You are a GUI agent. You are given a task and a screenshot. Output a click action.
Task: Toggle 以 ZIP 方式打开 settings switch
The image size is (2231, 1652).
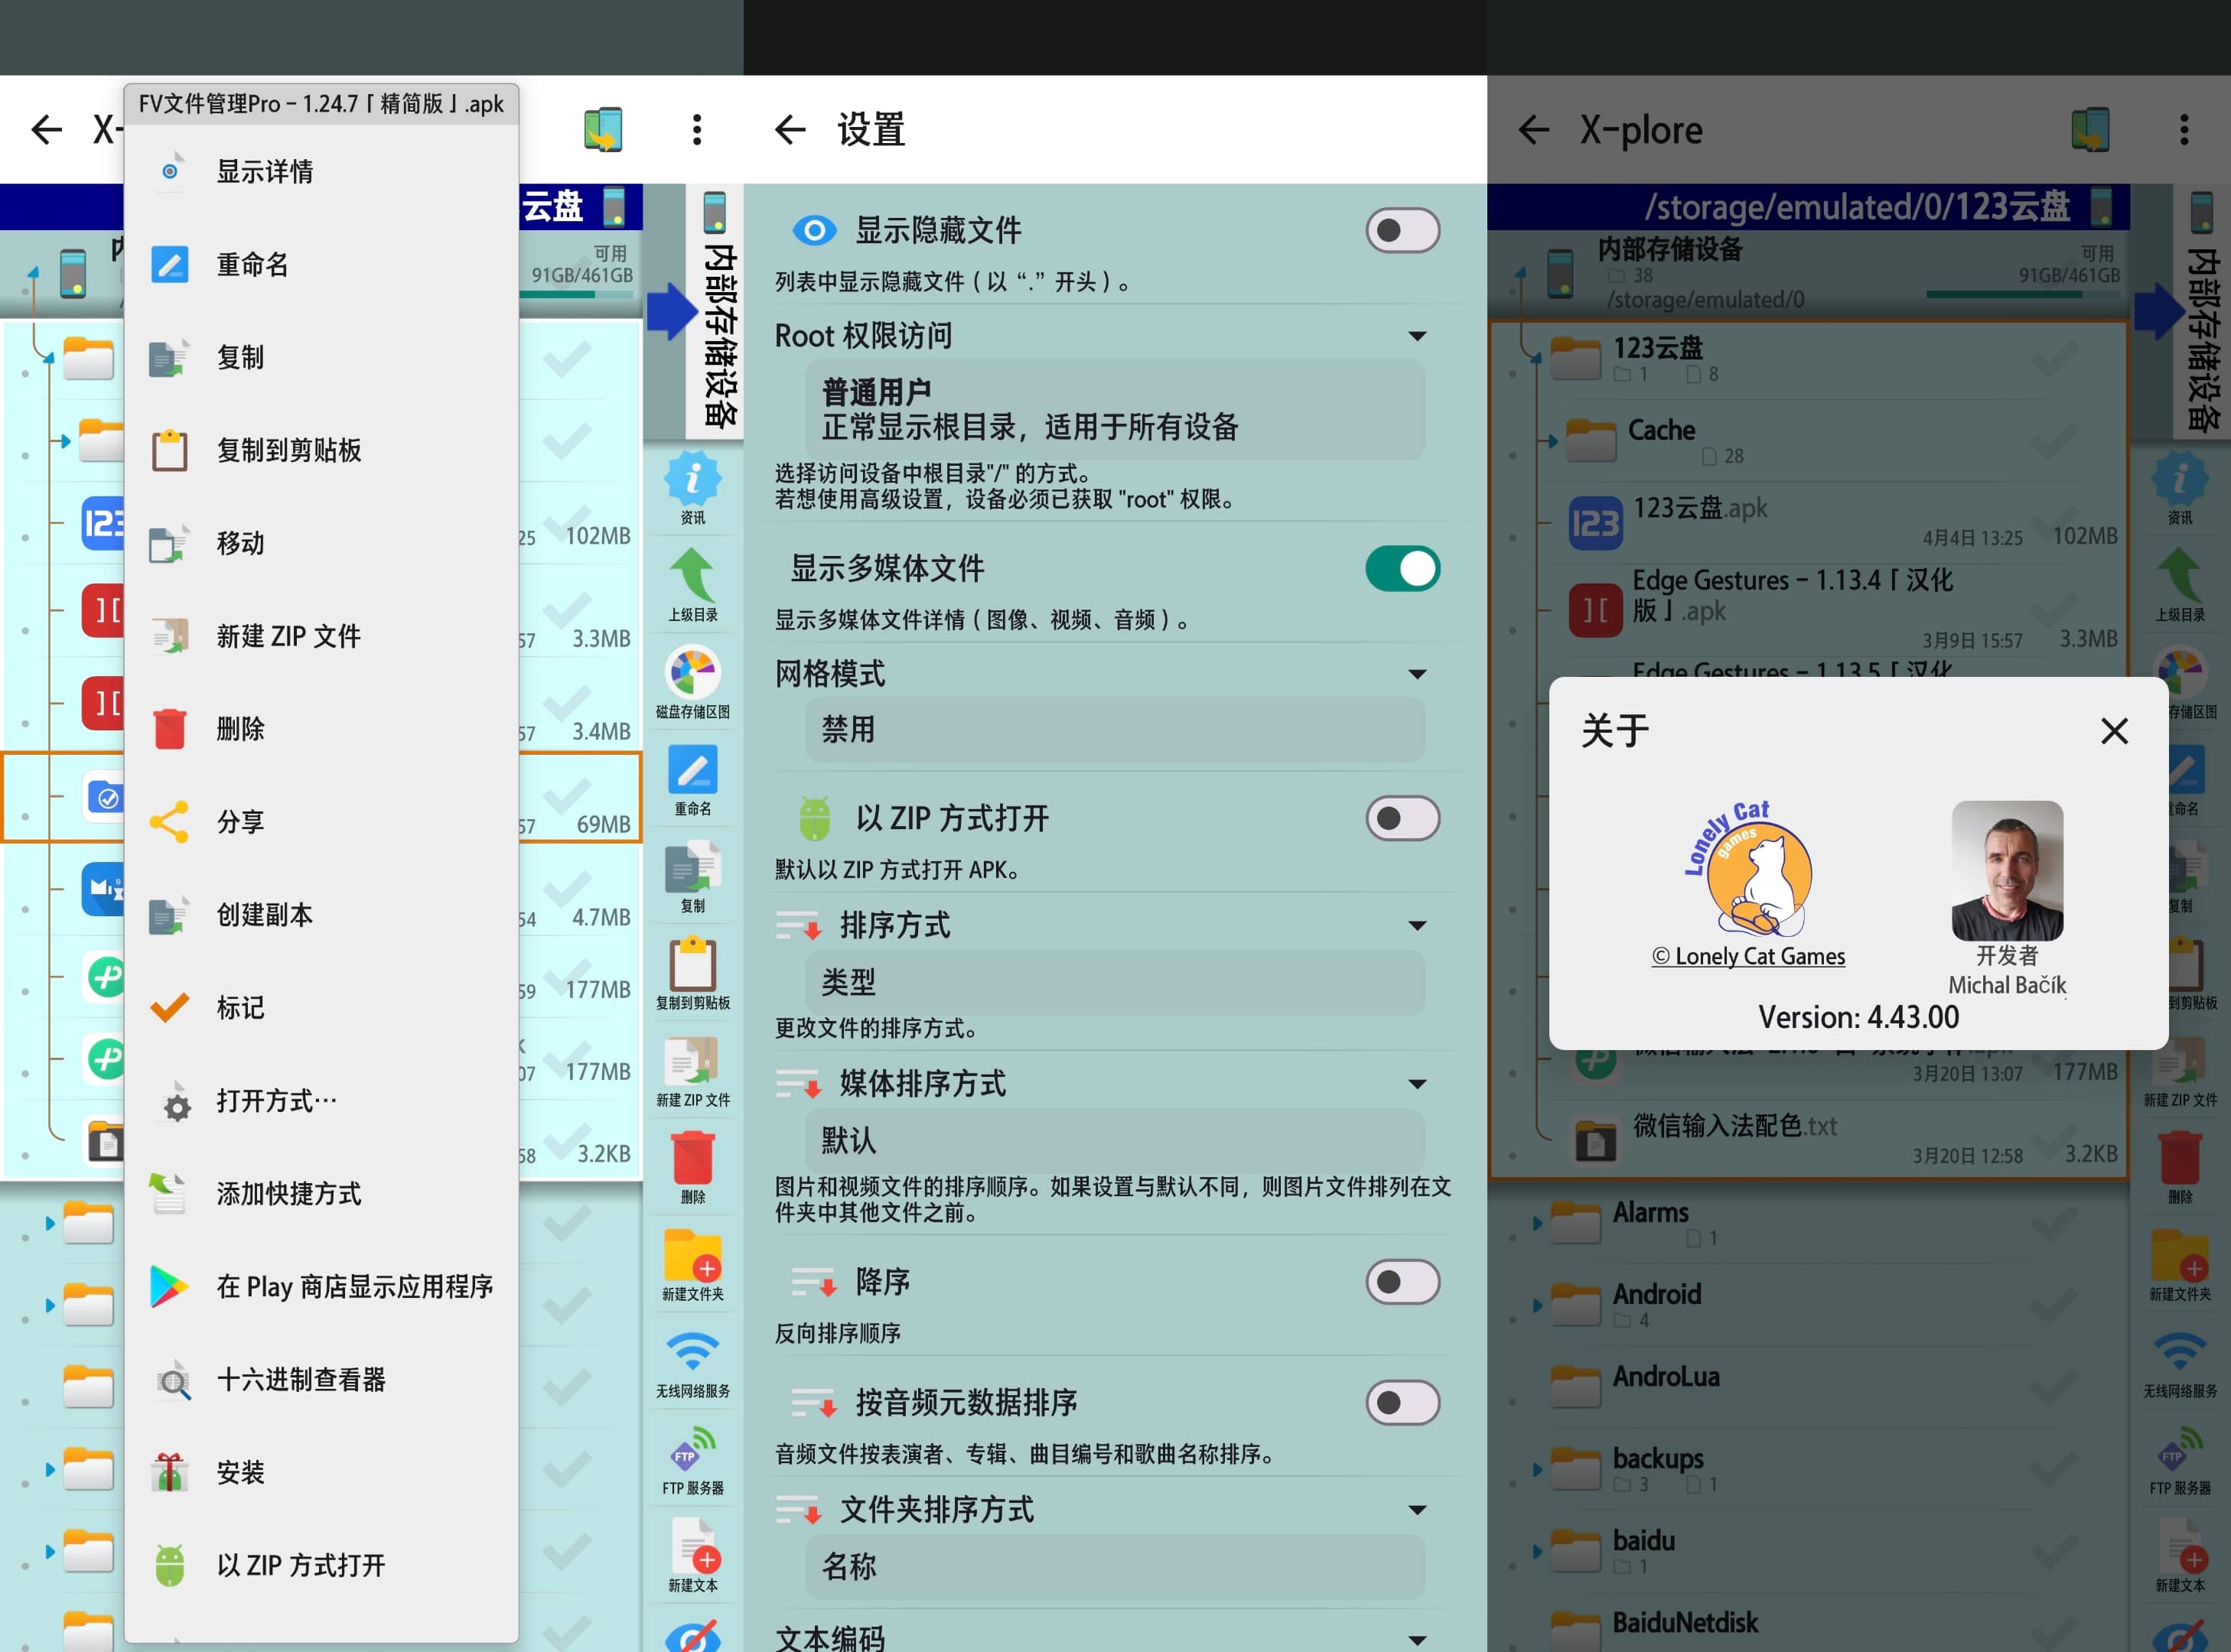coord(1402,819)
